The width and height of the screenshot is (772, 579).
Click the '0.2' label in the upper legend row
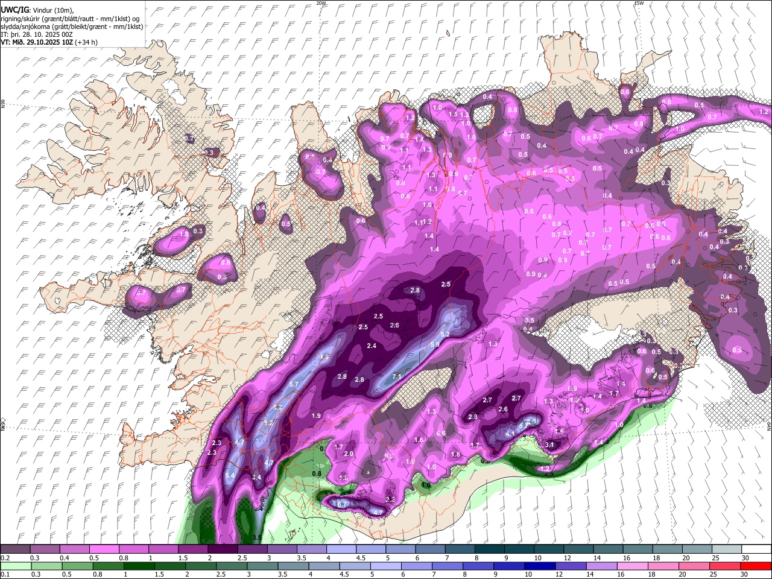[x=5, y=558]
